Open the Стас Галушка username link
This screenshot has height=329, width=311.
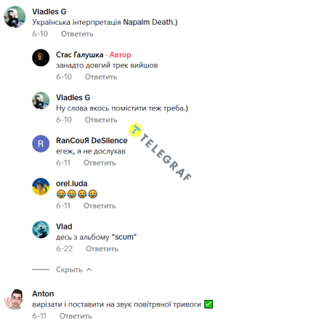[x=80, y=54]
